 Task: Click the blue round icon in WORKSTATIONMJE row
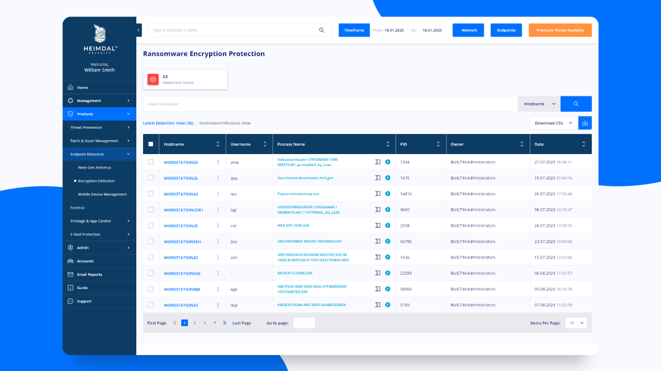coord(387,289)
